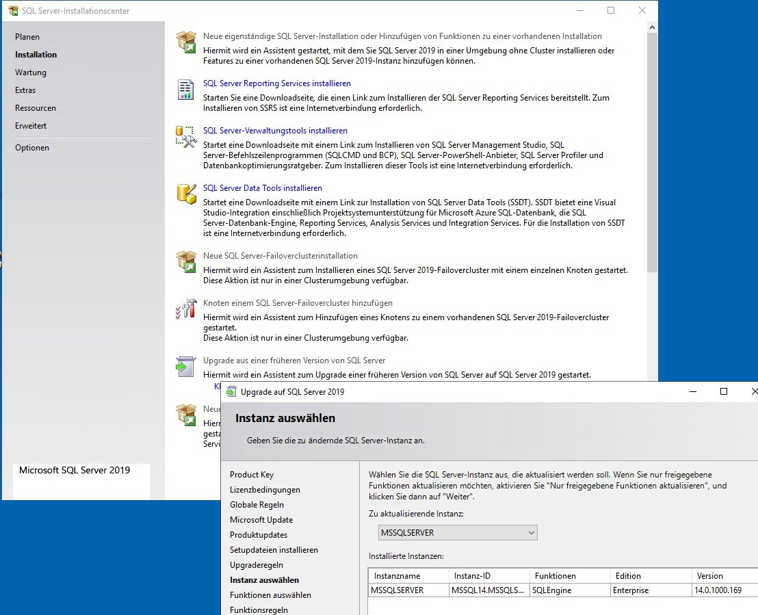Click the SQL Server-Installationscenter title bar icon
This screenshot has height=615, width=758.
(13, 11)
